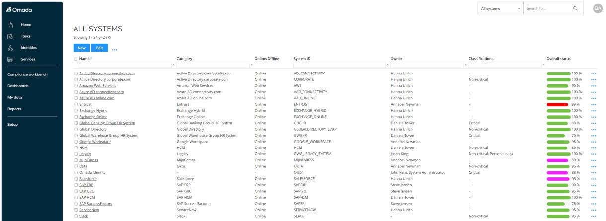Click SAP SuccessFactors 75 % status bar
Screen dimensions: 606x221
[x=556, y=203]
